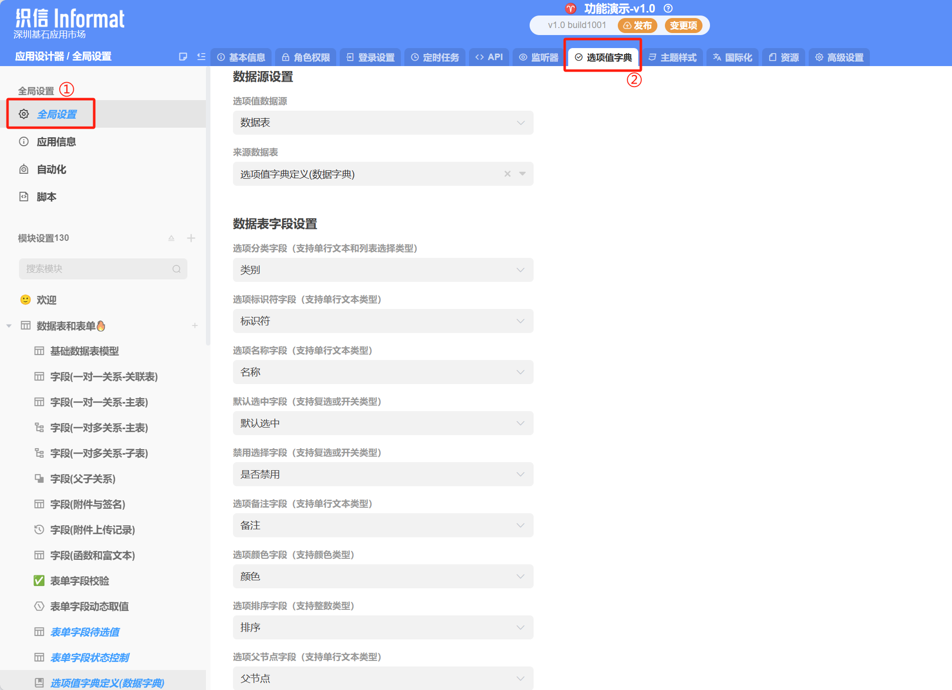Click the note icon beside the breadcrumb title
Viewport: 952px width, 690px height.
coord(183,57)
